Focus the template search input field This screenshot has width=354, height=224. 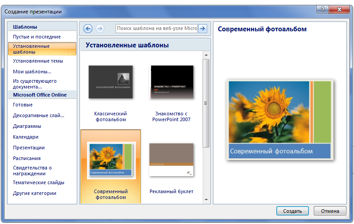[x=157, y=29]
